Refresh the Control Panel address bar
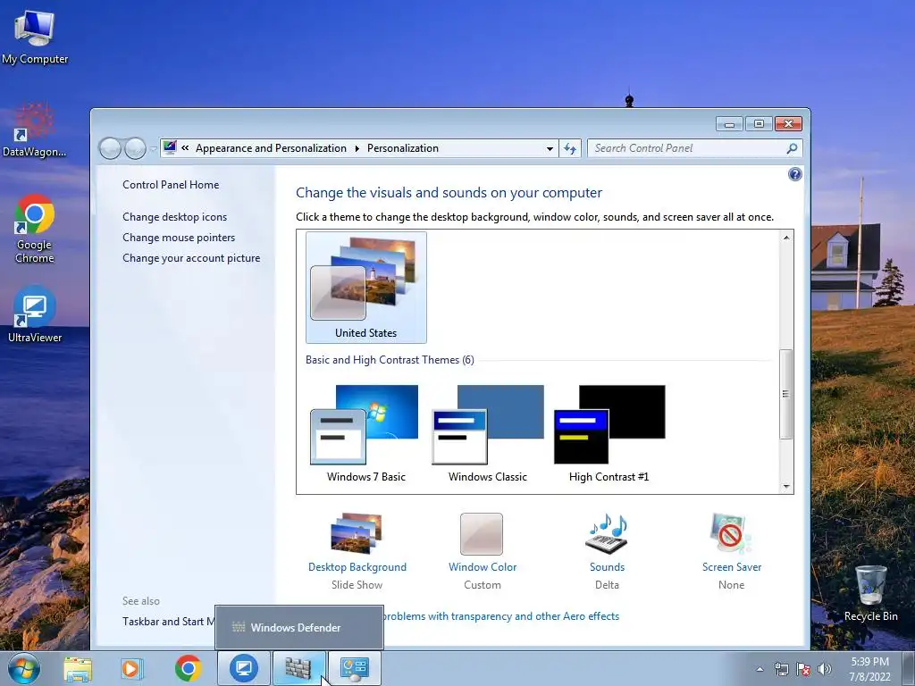This screenshot has height=686, width=915. (x=569, y=148)
